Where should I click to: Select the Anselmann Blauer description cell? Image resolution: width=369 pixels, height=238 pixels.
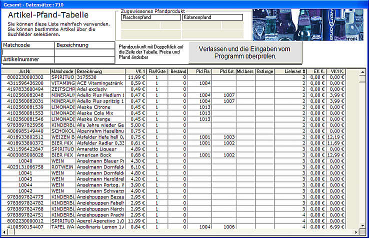tap(100, 161)
